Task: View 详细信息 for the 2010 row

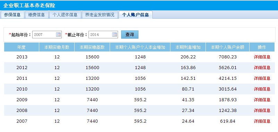Action: point(262,89)
